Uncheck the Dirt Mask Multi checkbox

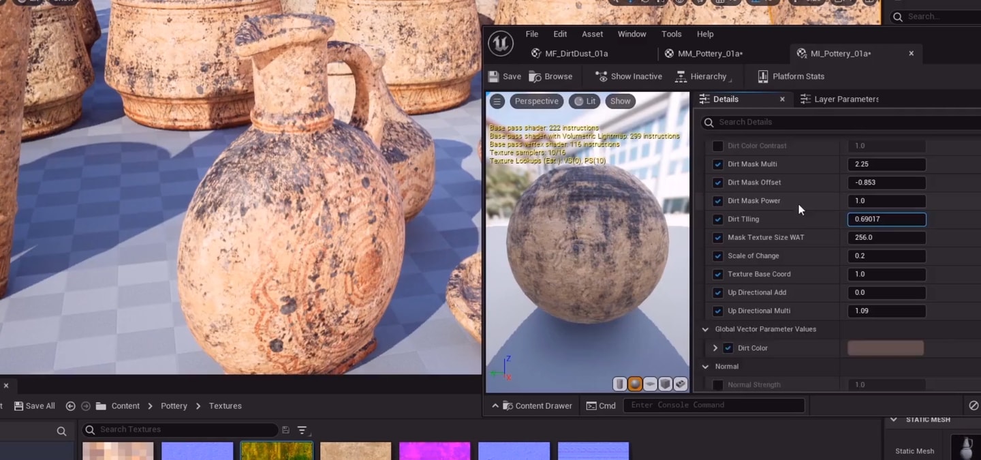click(x=717, y=164)
